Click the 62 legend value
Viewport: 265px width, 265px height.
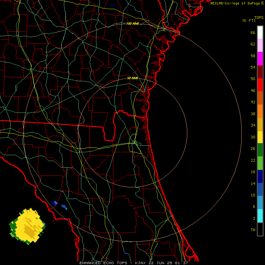tap(253, 44)
